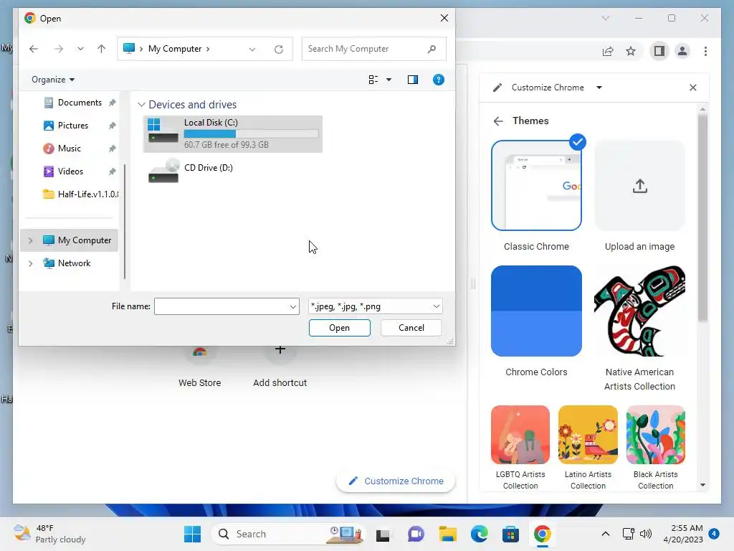
Task: Expand Network tree node
Action: click(x=30, y=263)
